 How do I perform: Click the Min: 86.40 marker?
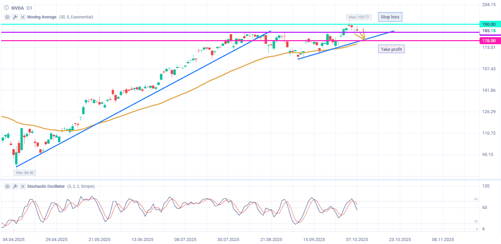pos(25,173)
